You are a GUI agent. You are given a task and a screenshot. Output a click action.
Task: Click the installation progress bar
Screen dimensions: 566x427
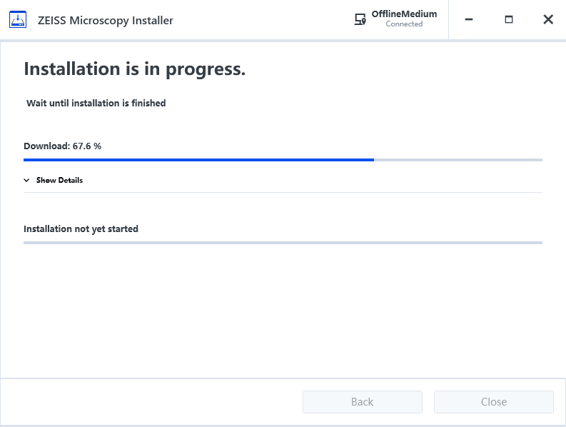pos(283,243)
